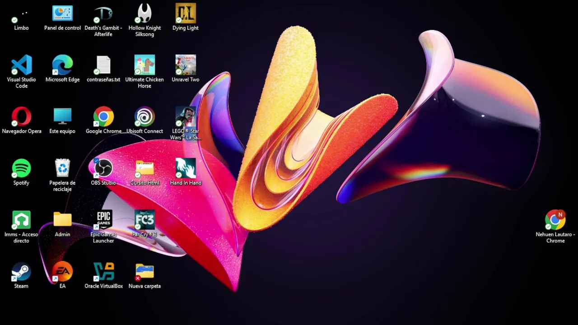Screen dimensions: 578x325
Task: Click the LEGO Star Wars shortcut
Action: pos(186,124)
